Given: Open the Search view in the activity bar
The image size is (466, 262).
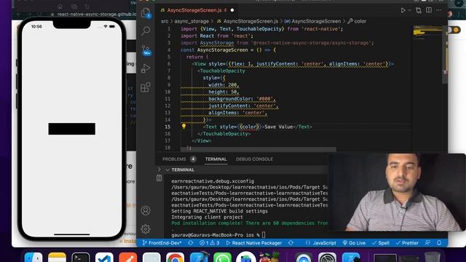Looking at the screenshot, I should pyautogui.click(x=146, y=31).
